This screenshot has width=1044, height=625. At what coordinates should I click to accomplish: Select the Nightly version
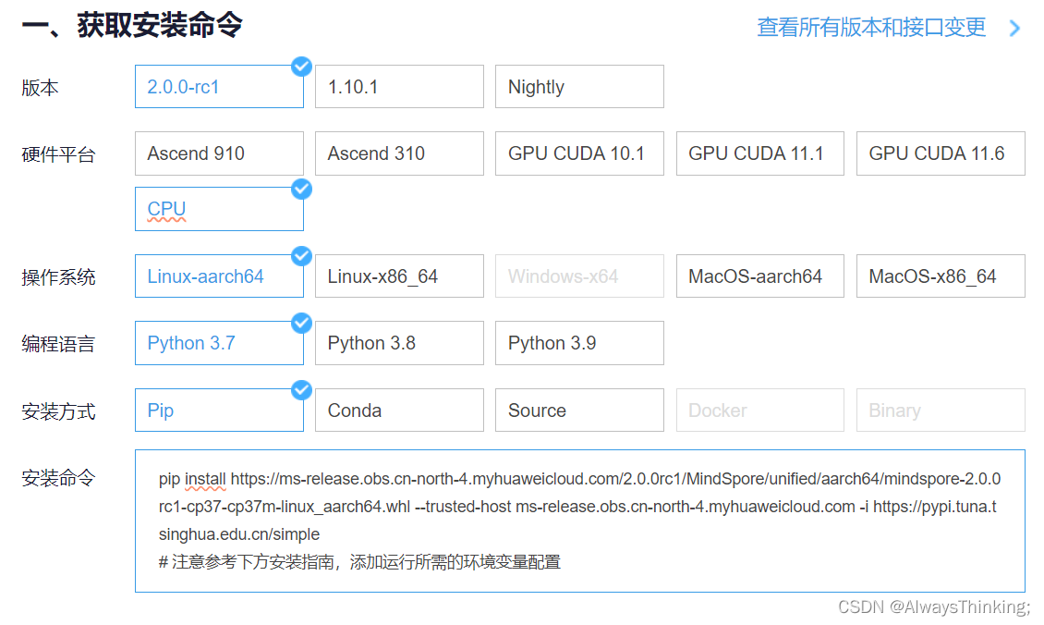click(x=579, y=87)
